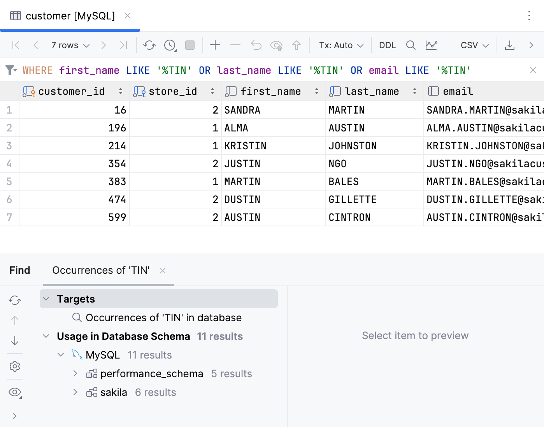Delete the selected row

click(235, 45)
